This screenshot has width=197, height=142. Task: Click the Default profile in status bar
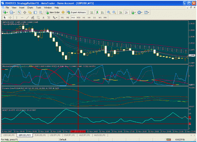pyautogui.click(x=63, y=139)
